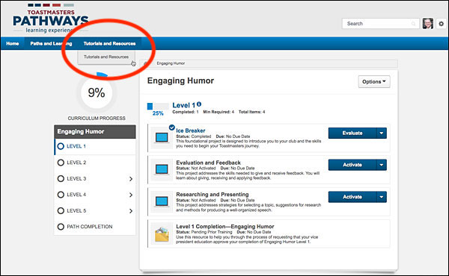This screenshot has height=276, width=449.
Task: Click the 9% curriculum progress circle
Action: (x=97, y=92)
